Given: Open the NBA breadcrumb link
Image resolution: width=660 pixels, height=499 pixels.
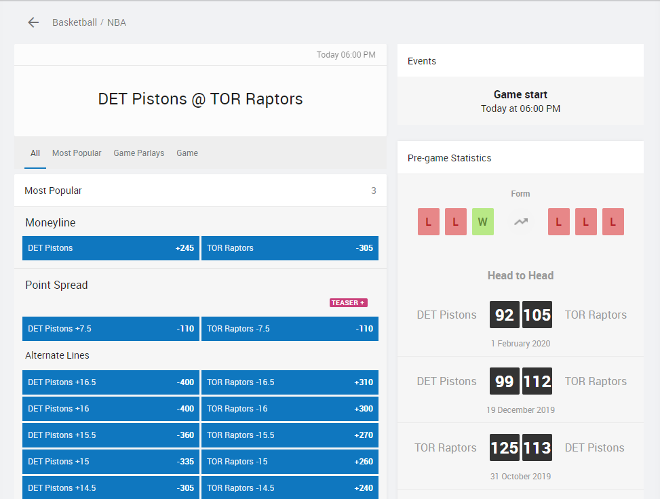Looking at the screenshot, I should (x=117, y=22).
